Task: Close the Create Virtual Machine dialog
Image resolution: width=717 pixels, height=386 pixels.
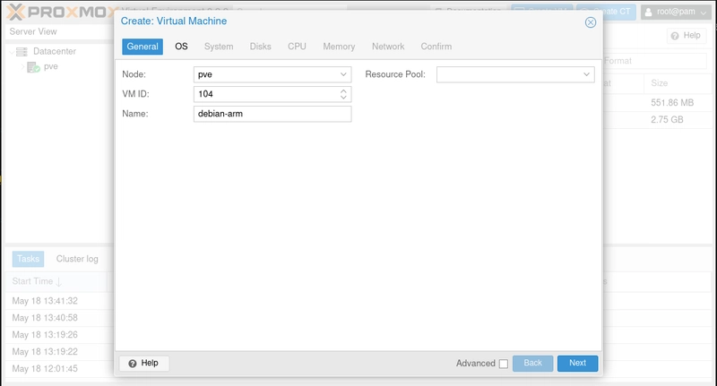Action: point(591,21)
